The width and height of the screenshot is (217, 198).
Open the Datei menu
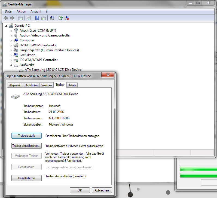tap(9, 11)
